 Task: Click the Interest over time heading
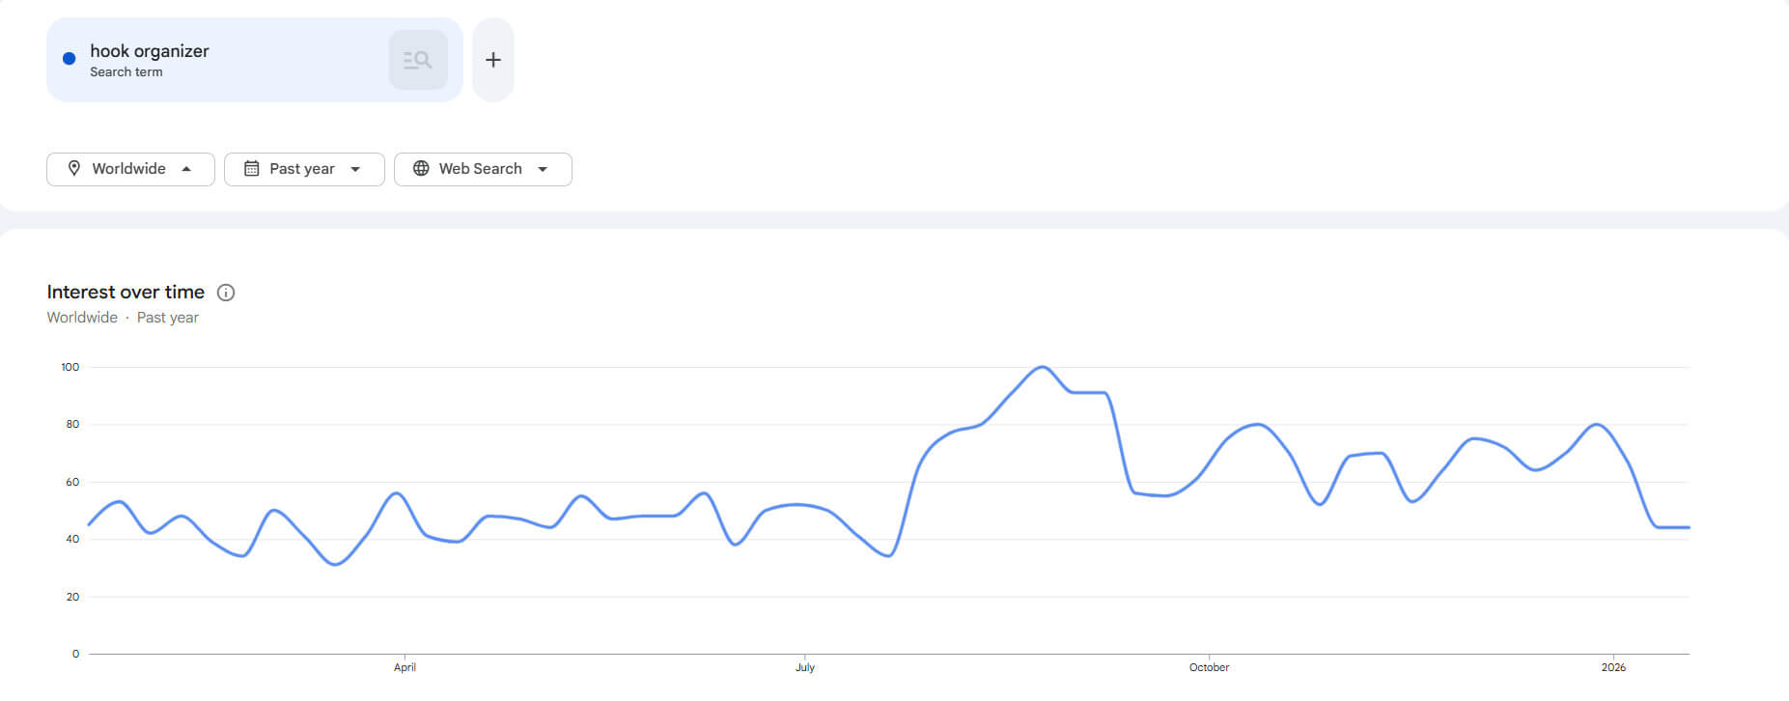tap(126, 292)
